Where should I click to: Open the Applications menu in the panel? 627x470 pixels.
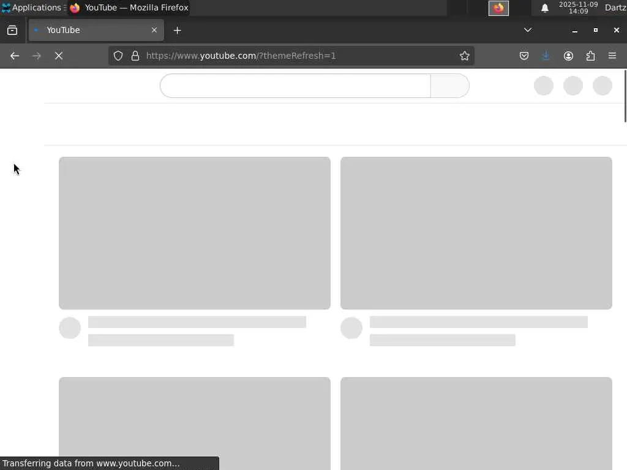33,7
